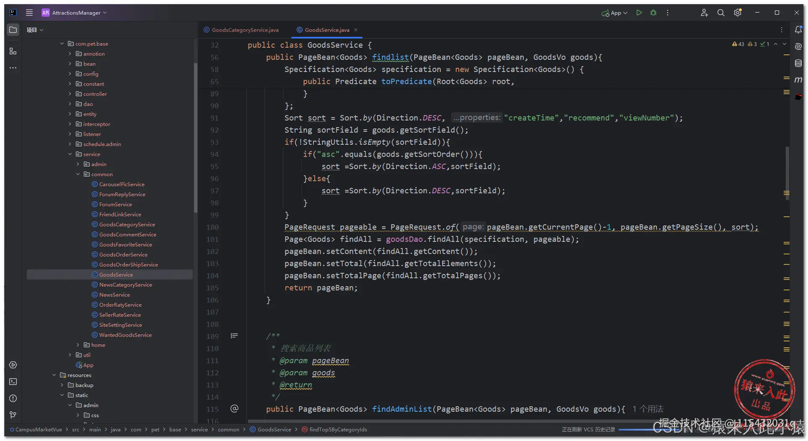
Task: Click the doc comment render gutter icon
Action: pos(234,336)
